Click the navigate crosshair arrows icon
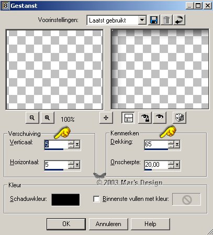Image resolution: width=213 pixels, height=235 pixels. (x=106, y=118)
